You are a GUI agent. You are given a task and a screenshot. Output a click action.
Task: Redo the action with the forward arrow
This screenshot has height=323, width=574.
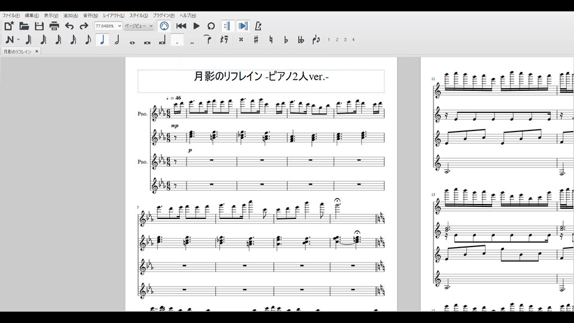tap(84, 26)
